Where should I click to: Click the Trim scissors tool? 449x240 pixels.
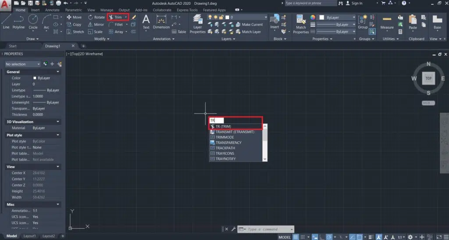(118, 17)
